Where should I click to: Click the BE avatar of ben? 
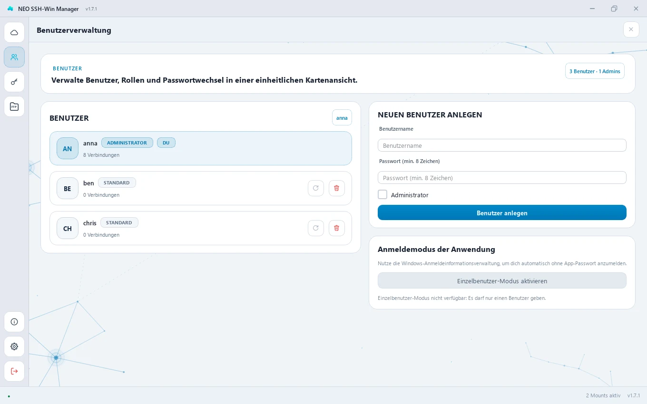click(x=68, y=188)
